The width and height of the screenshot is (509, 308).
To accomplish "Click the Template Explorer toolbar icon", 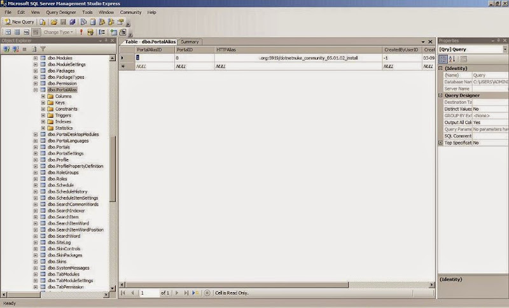I will pos(111,22).
